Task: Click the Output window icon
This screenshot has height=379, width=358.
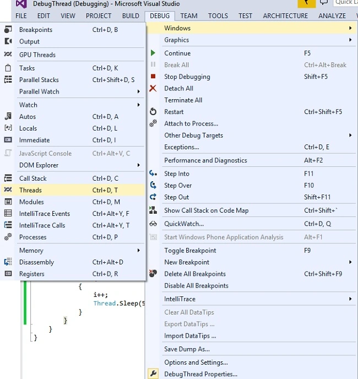Action: (x=8, y=41)
